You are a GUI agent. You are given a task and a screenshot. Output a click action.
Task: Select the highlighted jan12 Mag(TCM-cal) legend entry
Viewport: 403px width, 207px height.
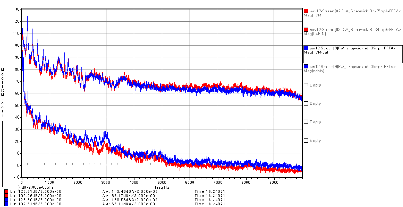coord(352,50)
